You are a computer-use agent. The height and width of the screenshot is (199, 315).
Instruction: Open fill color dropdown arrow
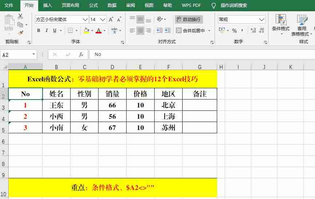(92, 31)
